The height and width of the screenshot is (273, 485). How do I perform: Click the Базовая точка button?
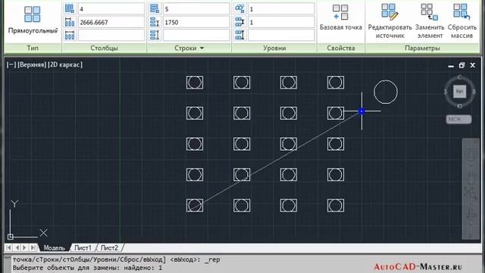click(x=340, y=17)
